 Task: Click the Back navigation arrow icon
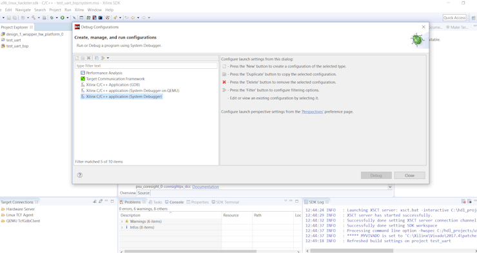point(133,17)
